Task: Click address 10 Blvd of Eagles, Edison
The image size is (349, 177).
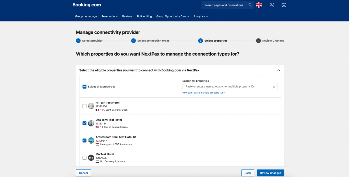Action: point(114,127)
